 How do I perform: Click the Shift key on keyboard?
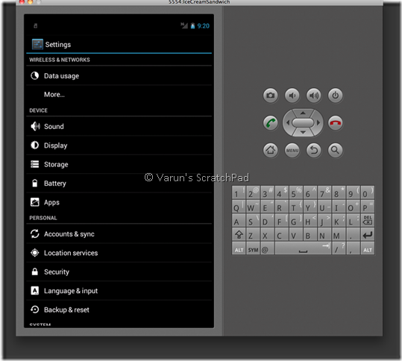pyautogui.click(x=239, y=234)
